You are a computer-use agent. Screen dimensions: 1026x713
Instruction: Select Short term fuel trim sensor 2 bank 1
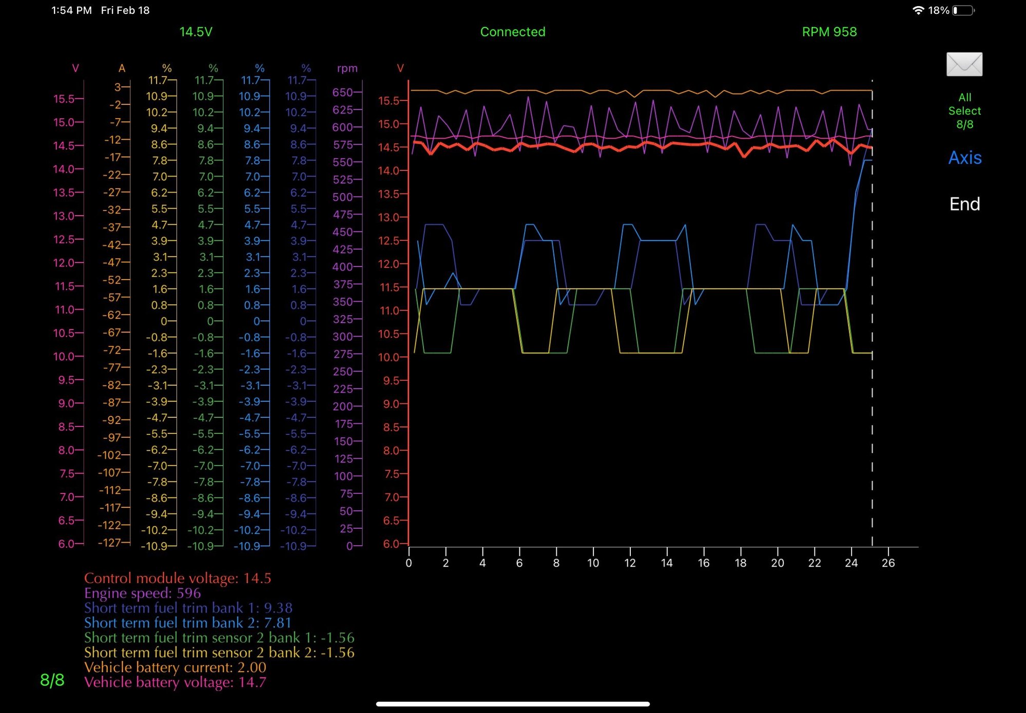click(x=219, y=638)
